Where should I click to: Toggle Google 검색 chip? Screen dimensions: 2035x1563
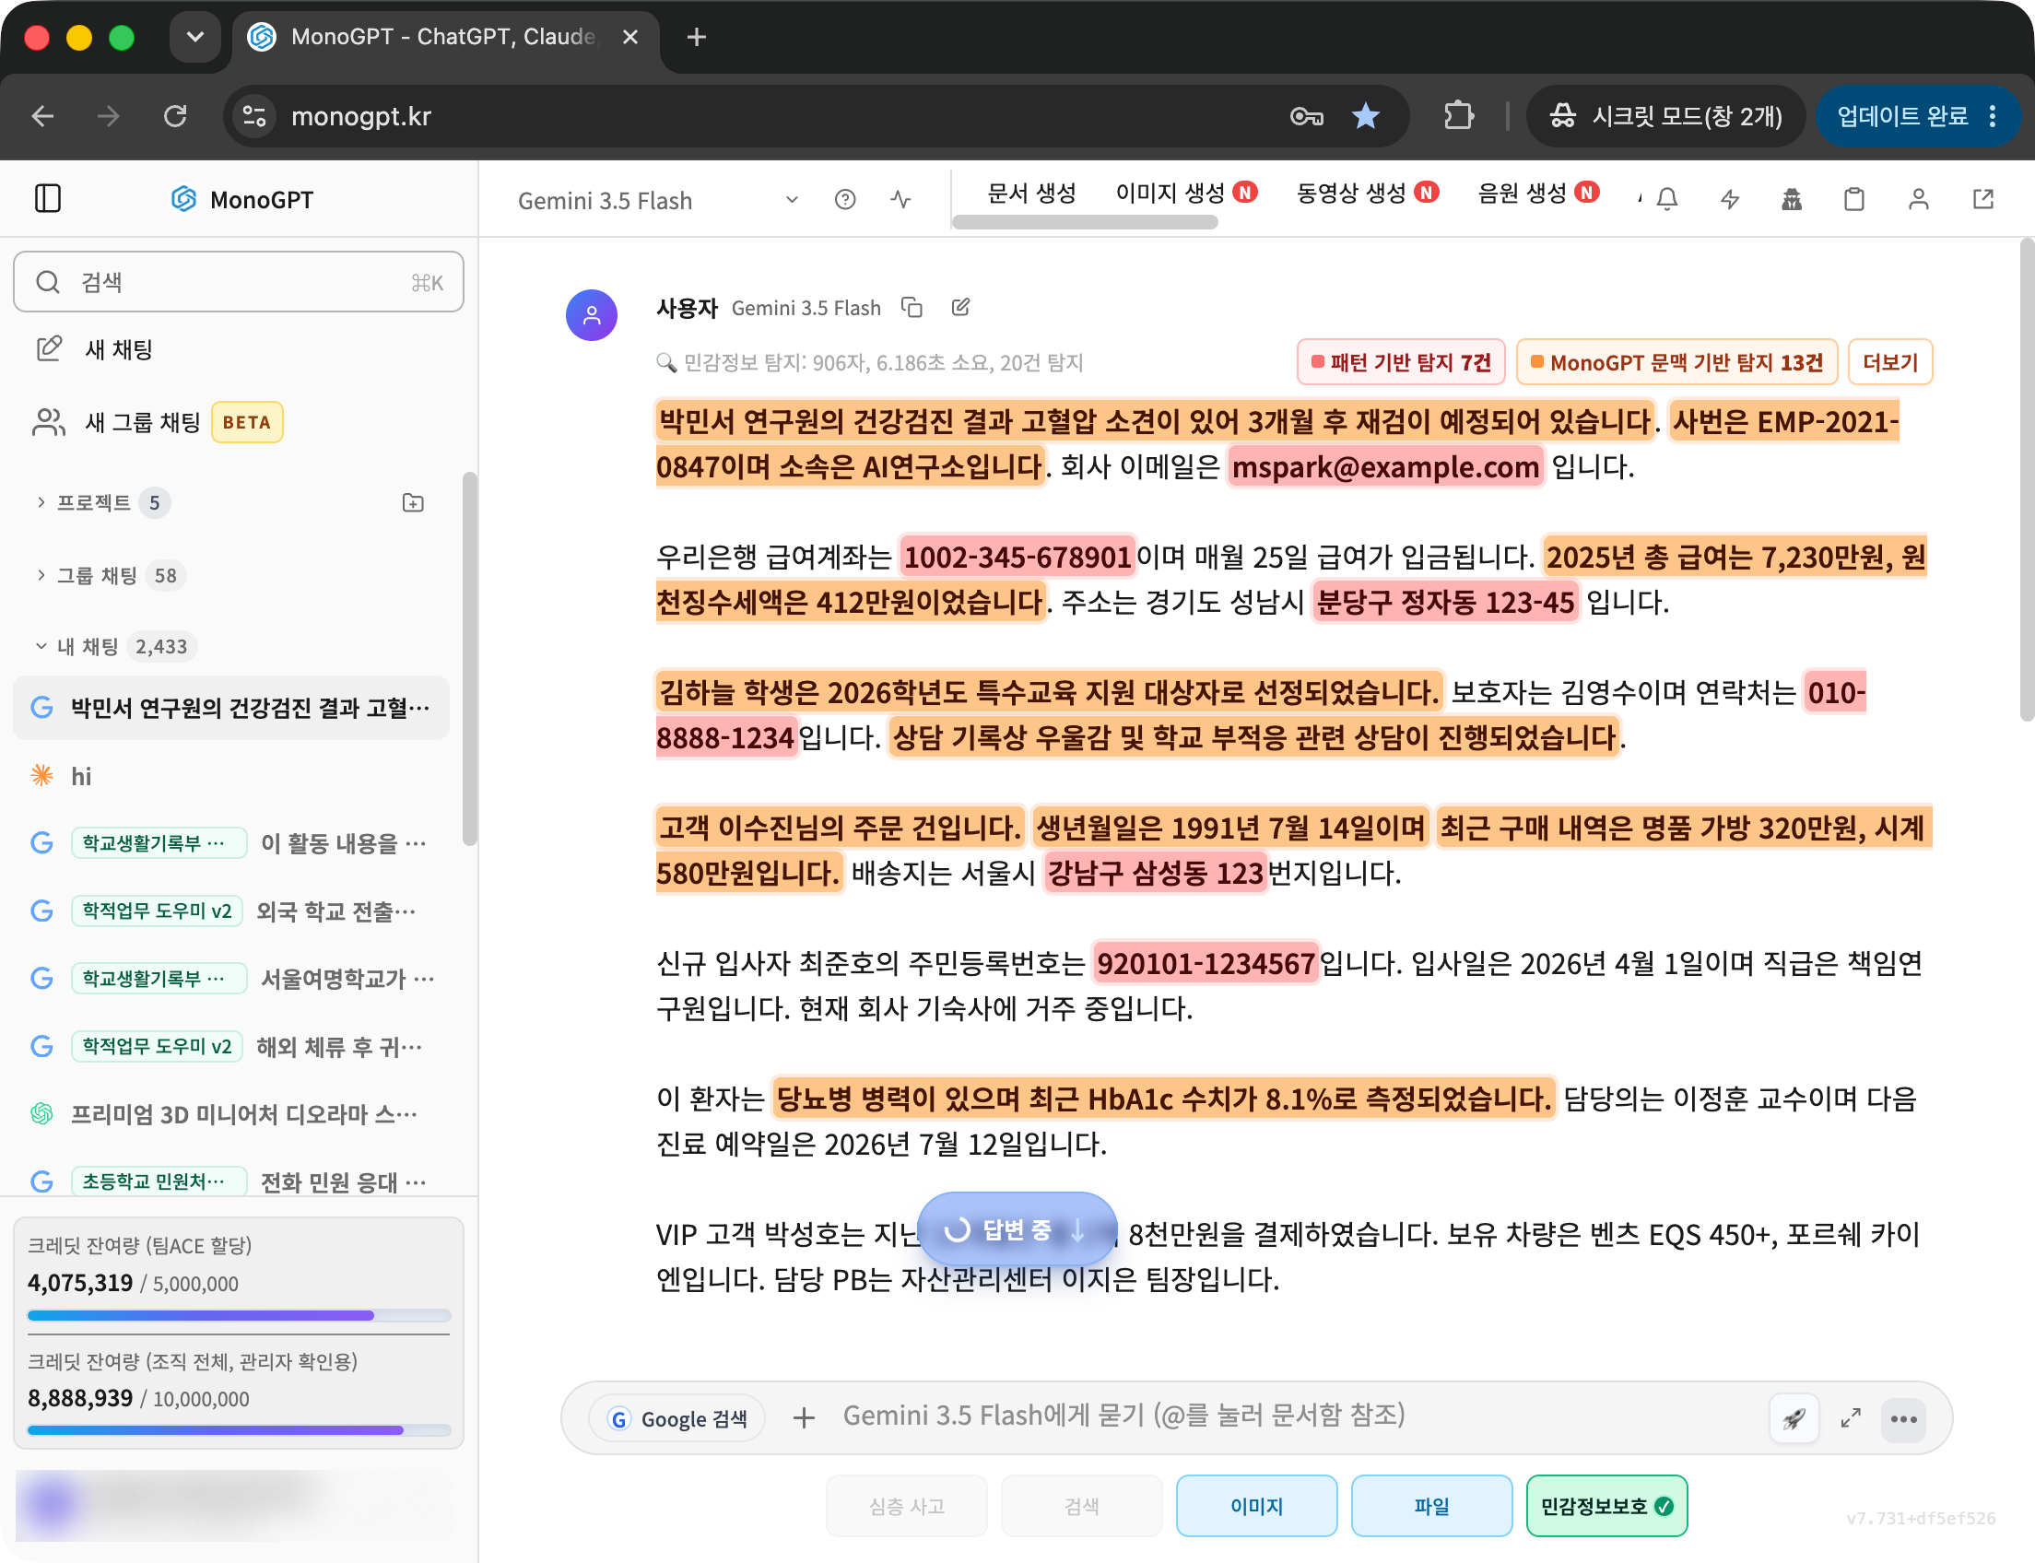click(x=676, y=1419)
